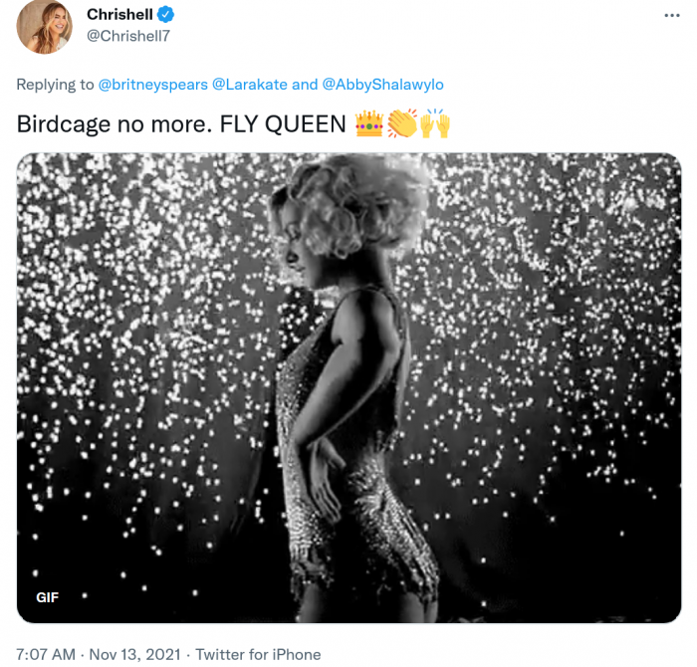Screen dimensions: 697x667
Task: Click the blue verified badge
Action: (x=167, y=15)
